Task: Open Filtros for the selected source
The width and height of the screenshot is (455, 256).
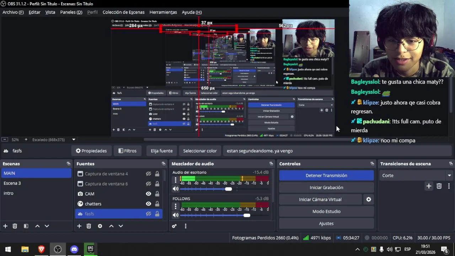Action: (127, 151)
